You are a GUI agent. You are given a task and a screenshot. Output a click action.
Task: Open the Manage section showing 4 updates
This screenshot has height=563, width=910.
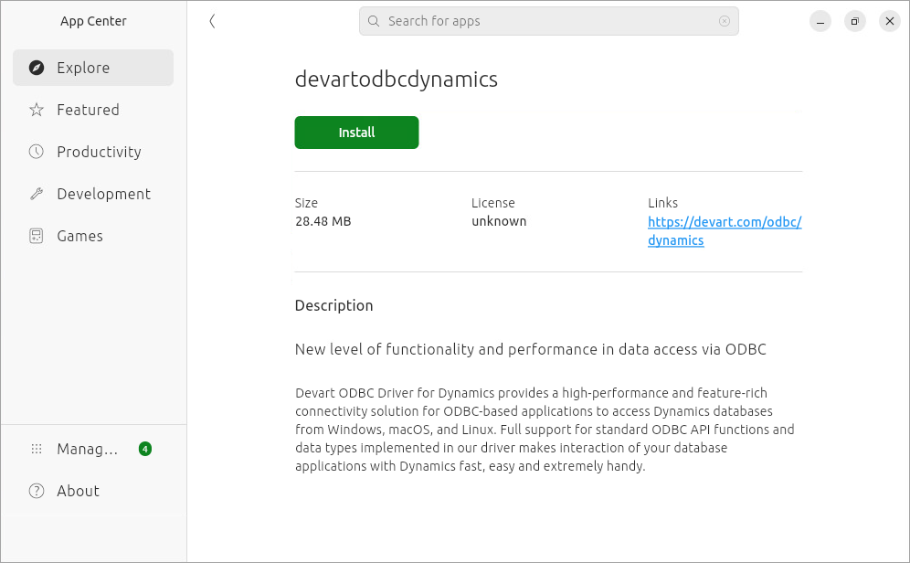click(x=87, y=449)
